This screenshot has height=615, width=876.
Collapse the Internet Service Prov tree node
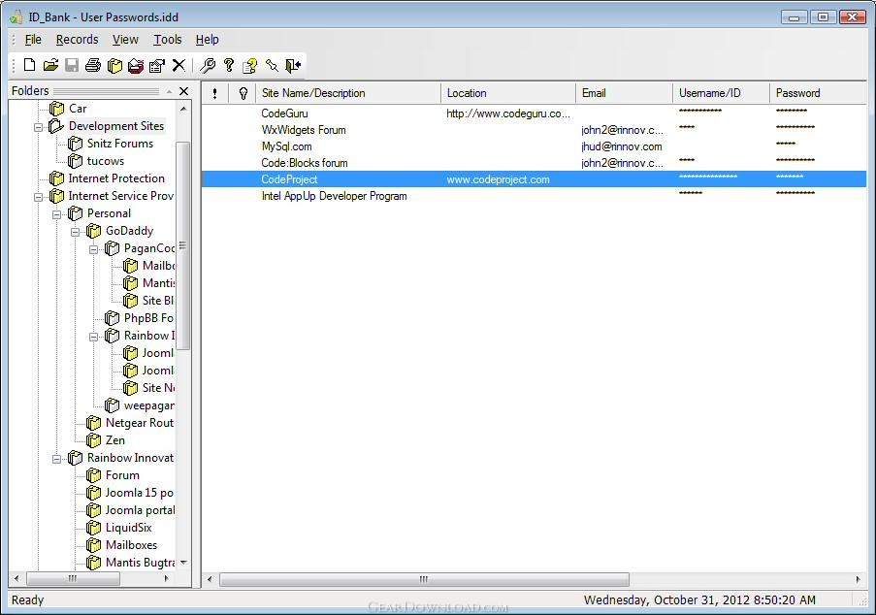pyautogui.click(x=38, y=197)
